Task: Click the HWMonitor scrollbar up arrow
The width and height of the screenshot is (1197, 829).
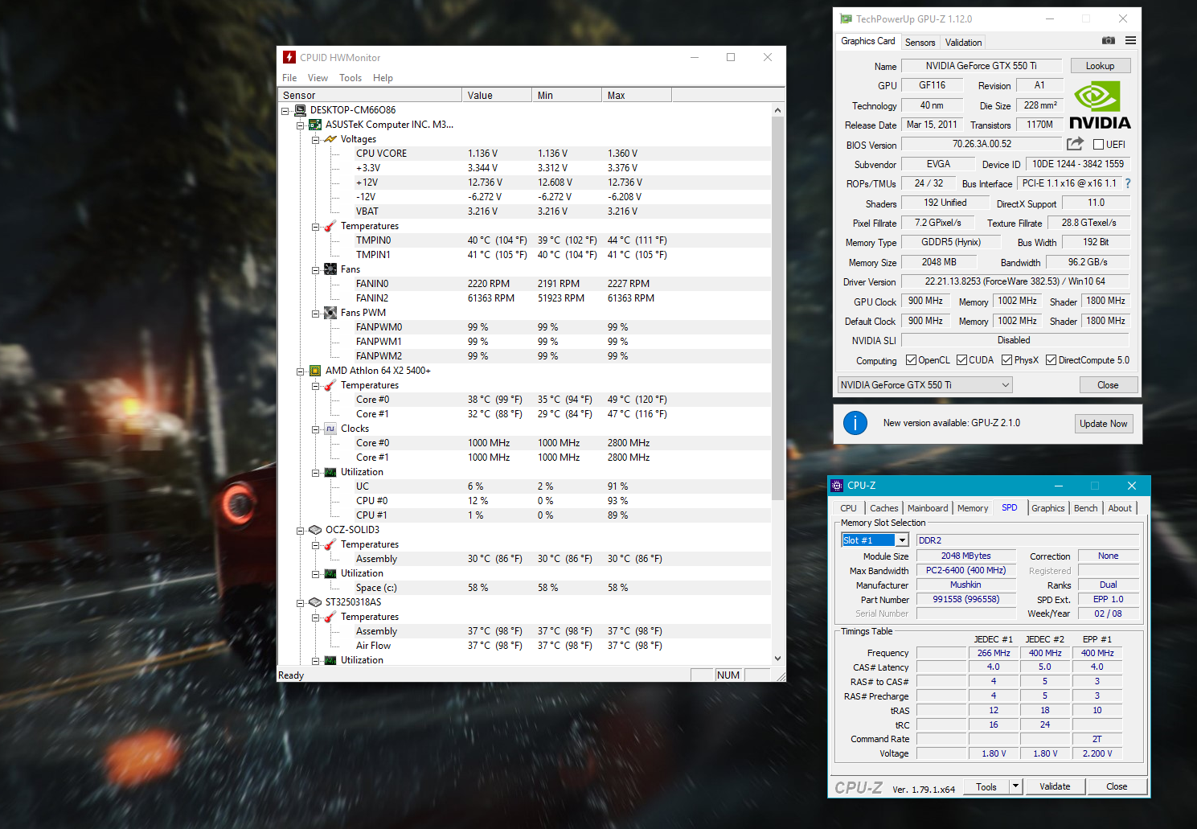Action: pos(777,110)
